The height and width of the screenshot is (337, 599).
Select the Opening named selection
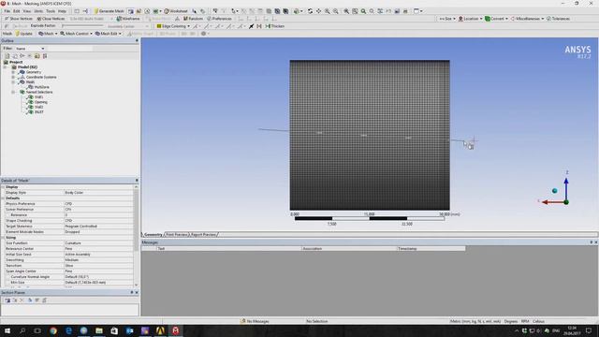click(x=40, y=102)
